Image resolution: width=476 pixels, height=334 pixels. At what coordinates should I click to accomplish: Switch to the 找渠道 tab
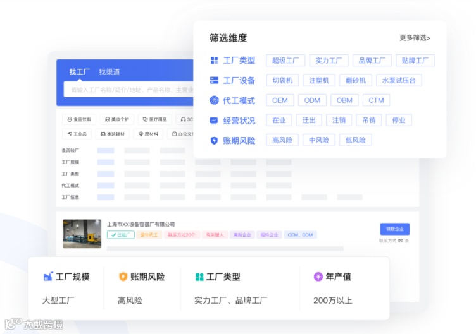[x=110, y=72]
